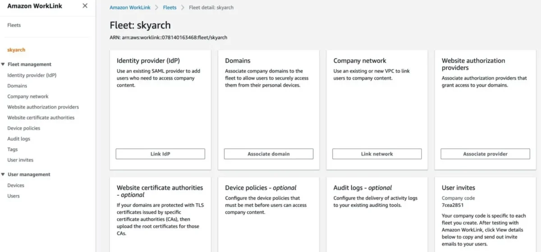
Task: Open Devices under User management
Action: pos(16,185)
